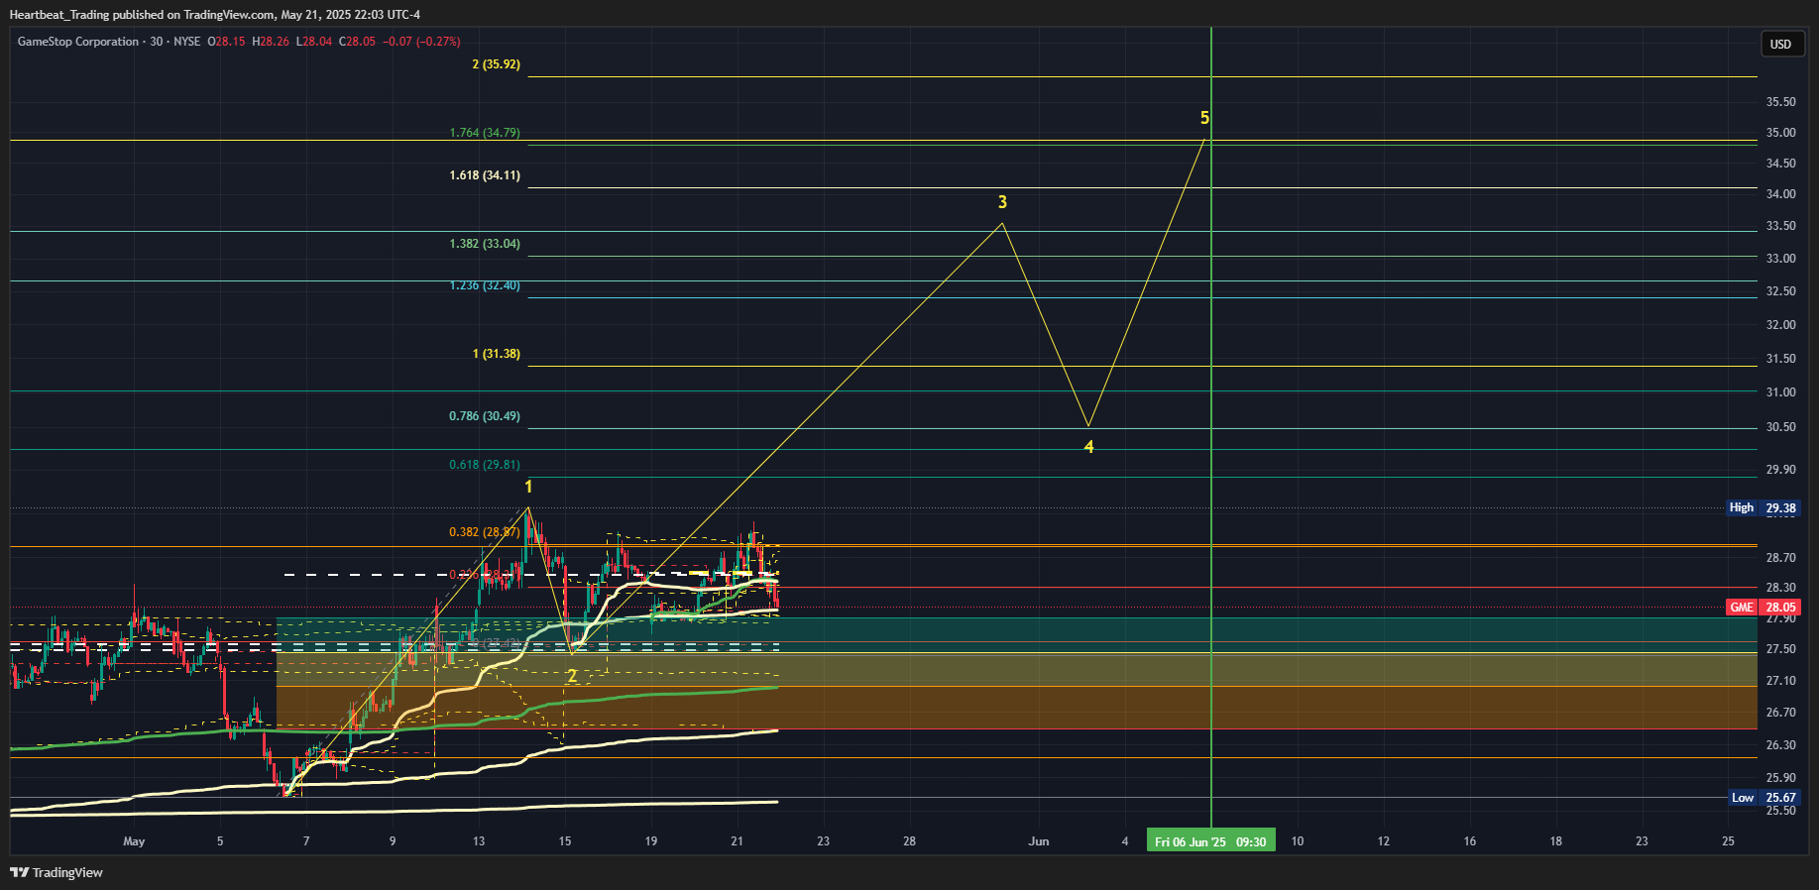This screenshot has height=890, width=1819.
Task: Click the 26.70 price axis label
Action: [x=1780, y=713]
